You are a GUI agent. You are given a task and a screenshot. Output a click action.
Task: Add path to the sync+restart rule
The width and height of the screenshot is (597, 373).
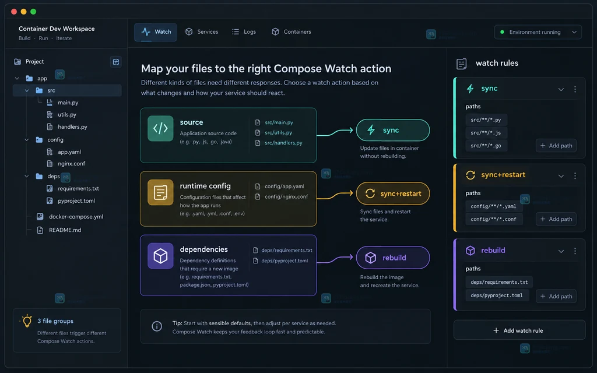tap(556, 219)
